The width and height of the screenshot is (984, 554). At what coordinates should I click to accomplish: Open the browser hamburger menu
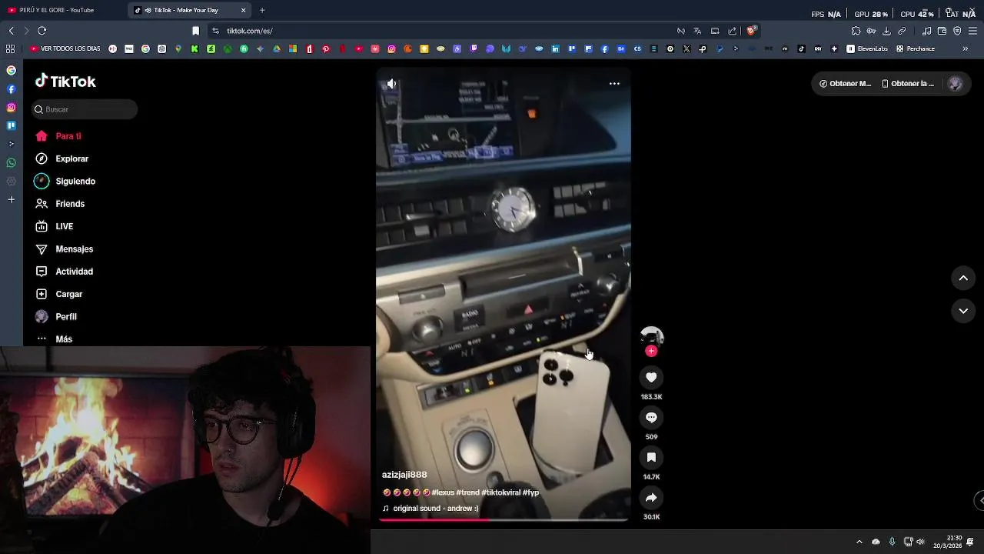pos(973,31)
